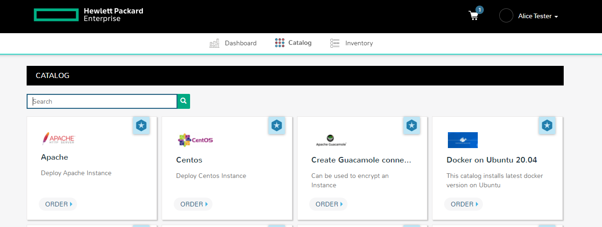Click the user avatar circle
The width and height of the screenshot is (602, 227).
pyautogui.click(x=506, y=15)
